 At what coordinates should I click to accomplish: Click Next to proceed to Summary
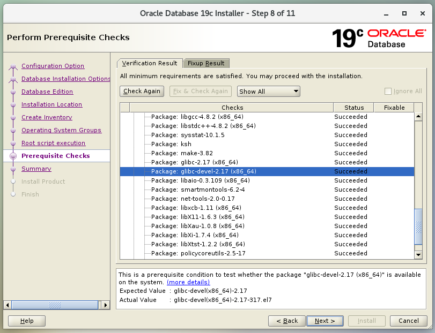tap(325, 321)
